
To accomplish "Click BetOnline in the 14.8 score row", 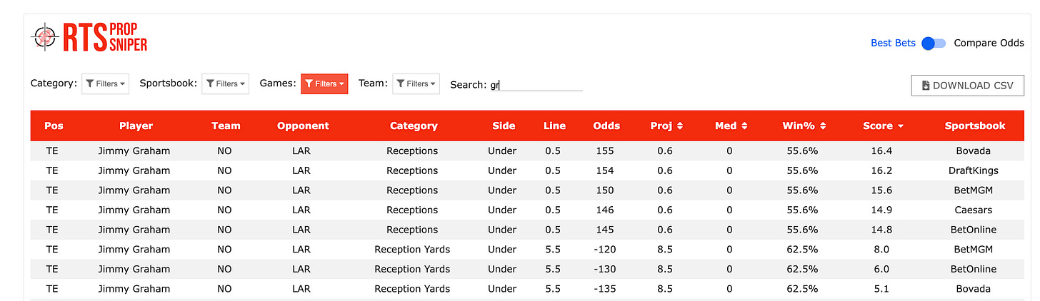I will 974,230.
